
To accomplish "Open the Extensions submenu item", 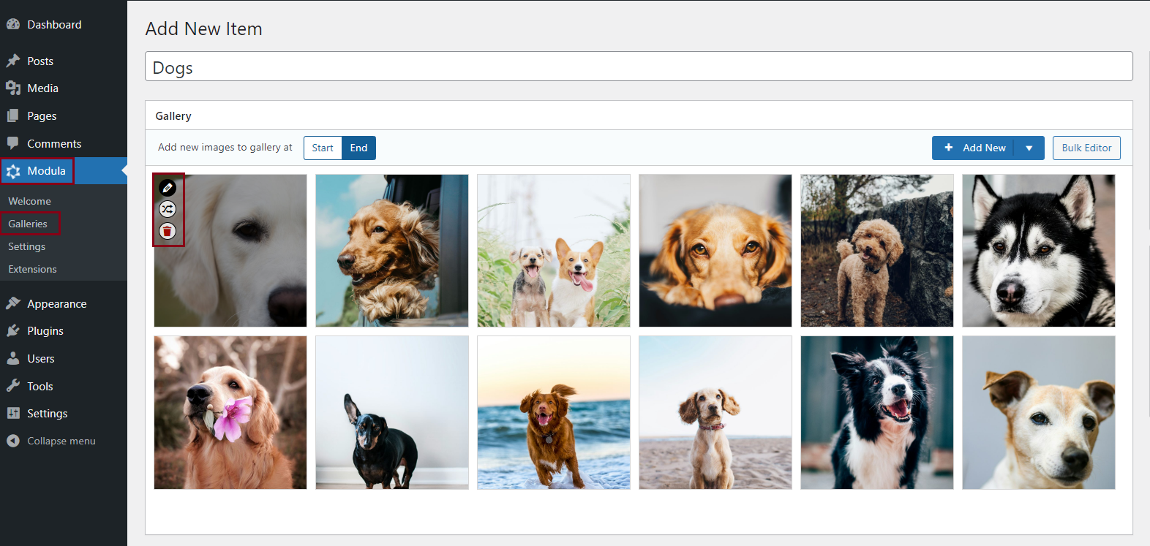I will (x=32, y=269).
